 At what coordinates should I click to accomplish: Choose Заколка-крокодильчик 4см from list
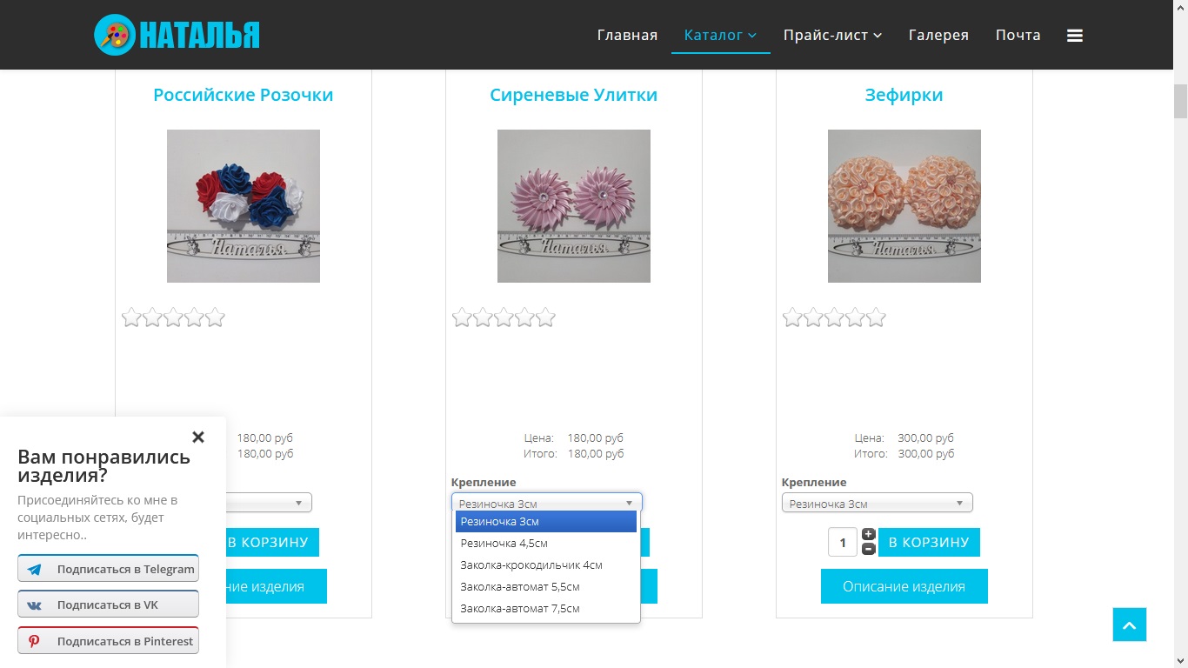point(546,565)
